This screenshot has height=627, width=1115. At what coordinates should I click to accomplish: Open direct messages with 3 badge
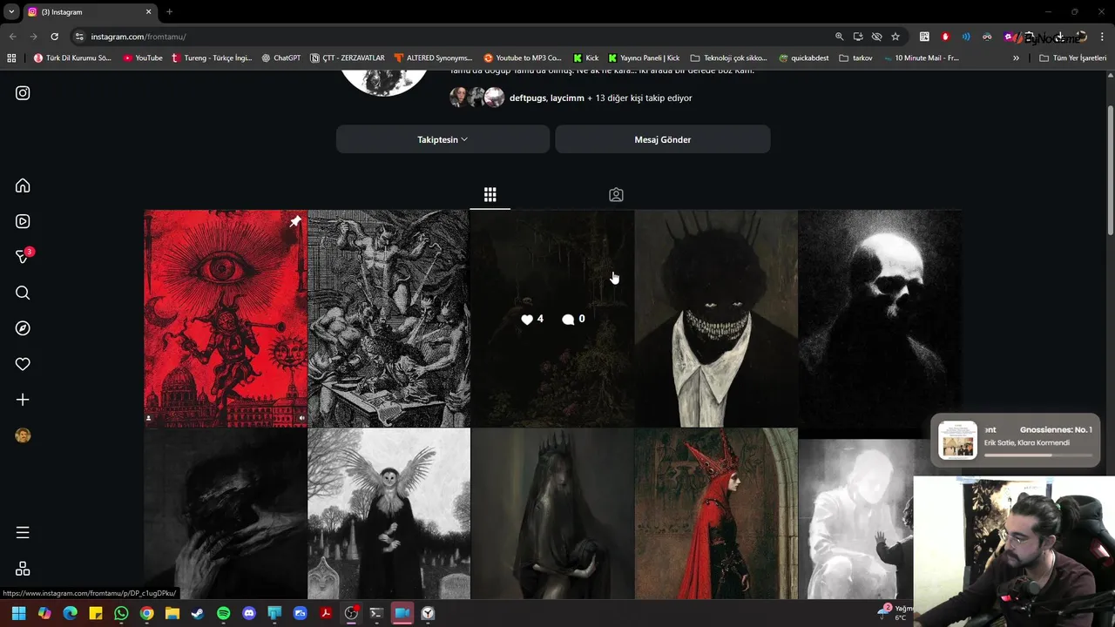pyautogui.click(x=24, y=256)
